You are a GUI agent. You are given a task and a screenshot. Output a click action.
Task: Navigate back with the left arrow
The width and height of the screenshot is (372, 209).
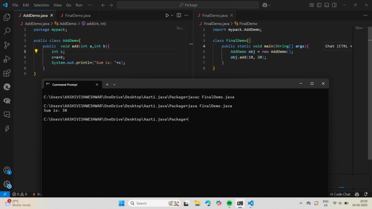[103, 5]
